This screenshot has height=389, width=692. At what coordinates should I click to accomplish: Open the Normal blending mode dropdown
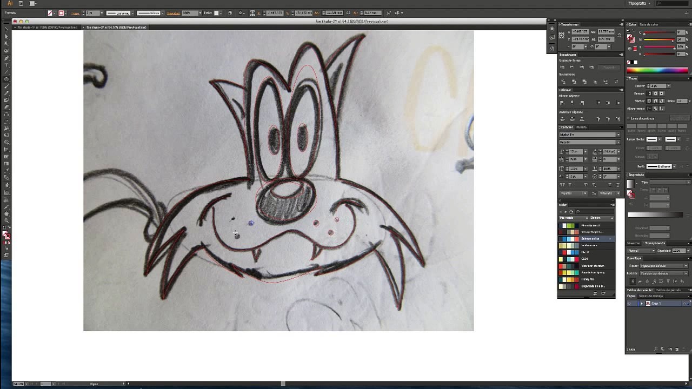(x=641, y=251)
